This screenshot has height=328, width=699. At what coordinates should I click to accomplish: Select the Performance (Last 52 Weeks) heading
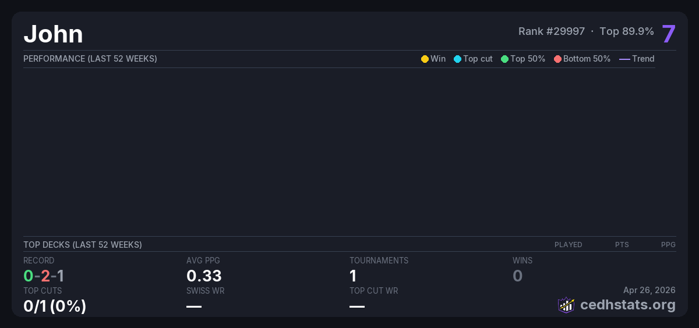tap(90, 59)
